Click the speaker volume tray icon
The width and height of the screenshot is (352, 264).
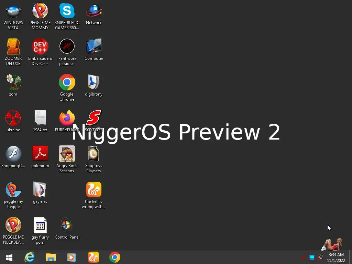pyautogui.click(x=321, y=257)
